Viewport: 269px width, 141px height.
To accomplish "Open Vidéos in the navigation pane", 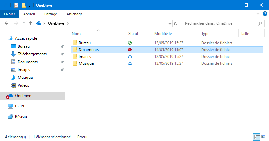I will click(23, 85).
